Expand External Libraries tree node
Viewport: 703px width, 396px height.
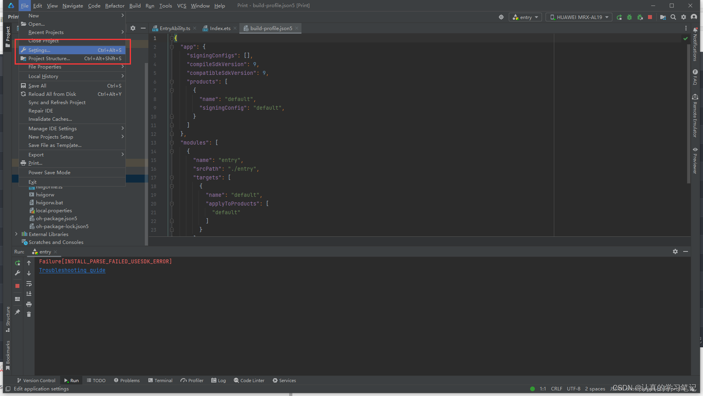tap(16, 234)
